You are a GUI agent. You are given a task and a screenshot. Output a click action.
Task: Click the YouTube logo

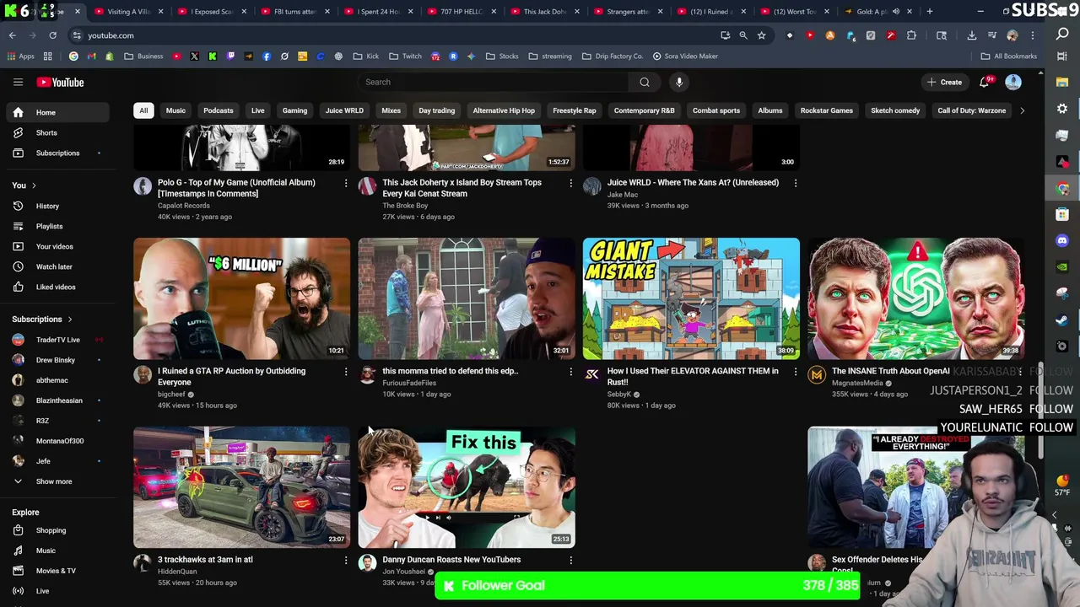click(60, 82)
